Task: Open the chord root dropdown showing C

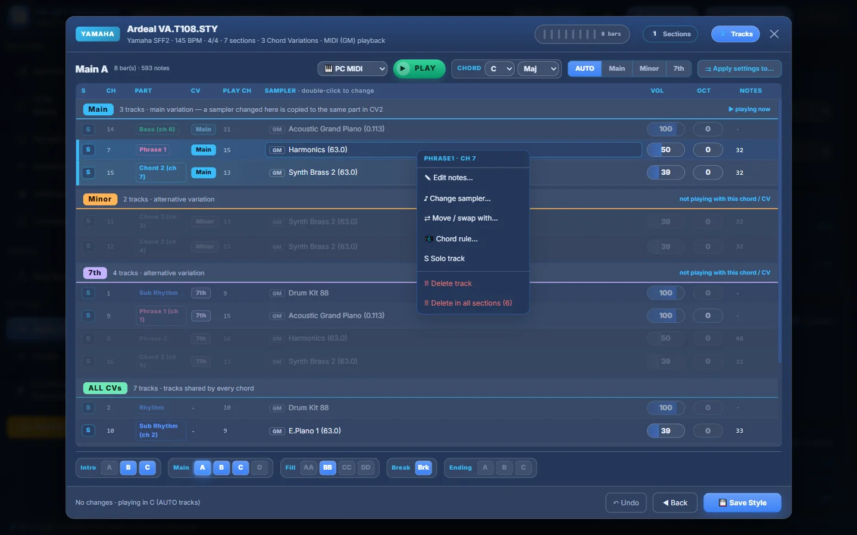Action: (x=499, y=69)
